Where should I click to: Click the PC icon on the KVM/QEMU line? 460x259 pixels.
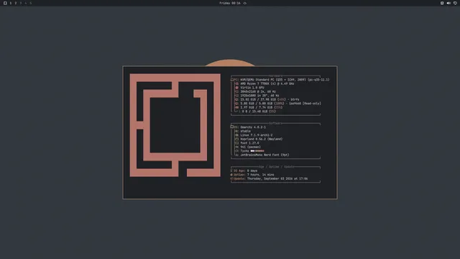[232, 80]
